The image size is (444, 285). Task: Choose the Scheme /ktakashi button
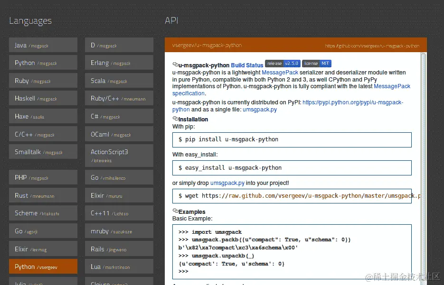coord(43,213)
